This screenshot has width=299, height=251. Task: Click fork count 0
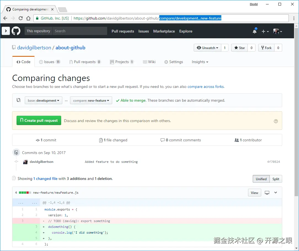pos(278,48)
